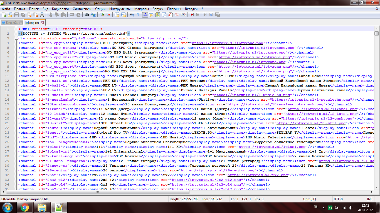Toggle synchronized horizontal scrolling
The width and height of the screenshot is (380, 213).
(124, 15)
